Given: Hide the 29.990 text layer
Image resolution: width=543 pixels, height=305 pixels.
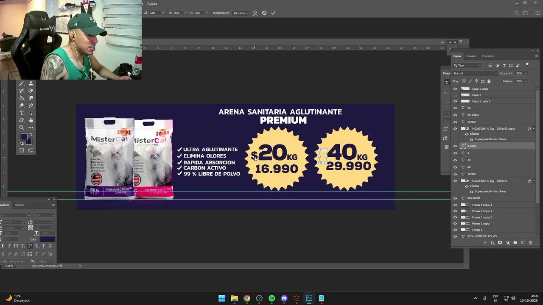Looking at the screenshot, I should pos(455,122).
